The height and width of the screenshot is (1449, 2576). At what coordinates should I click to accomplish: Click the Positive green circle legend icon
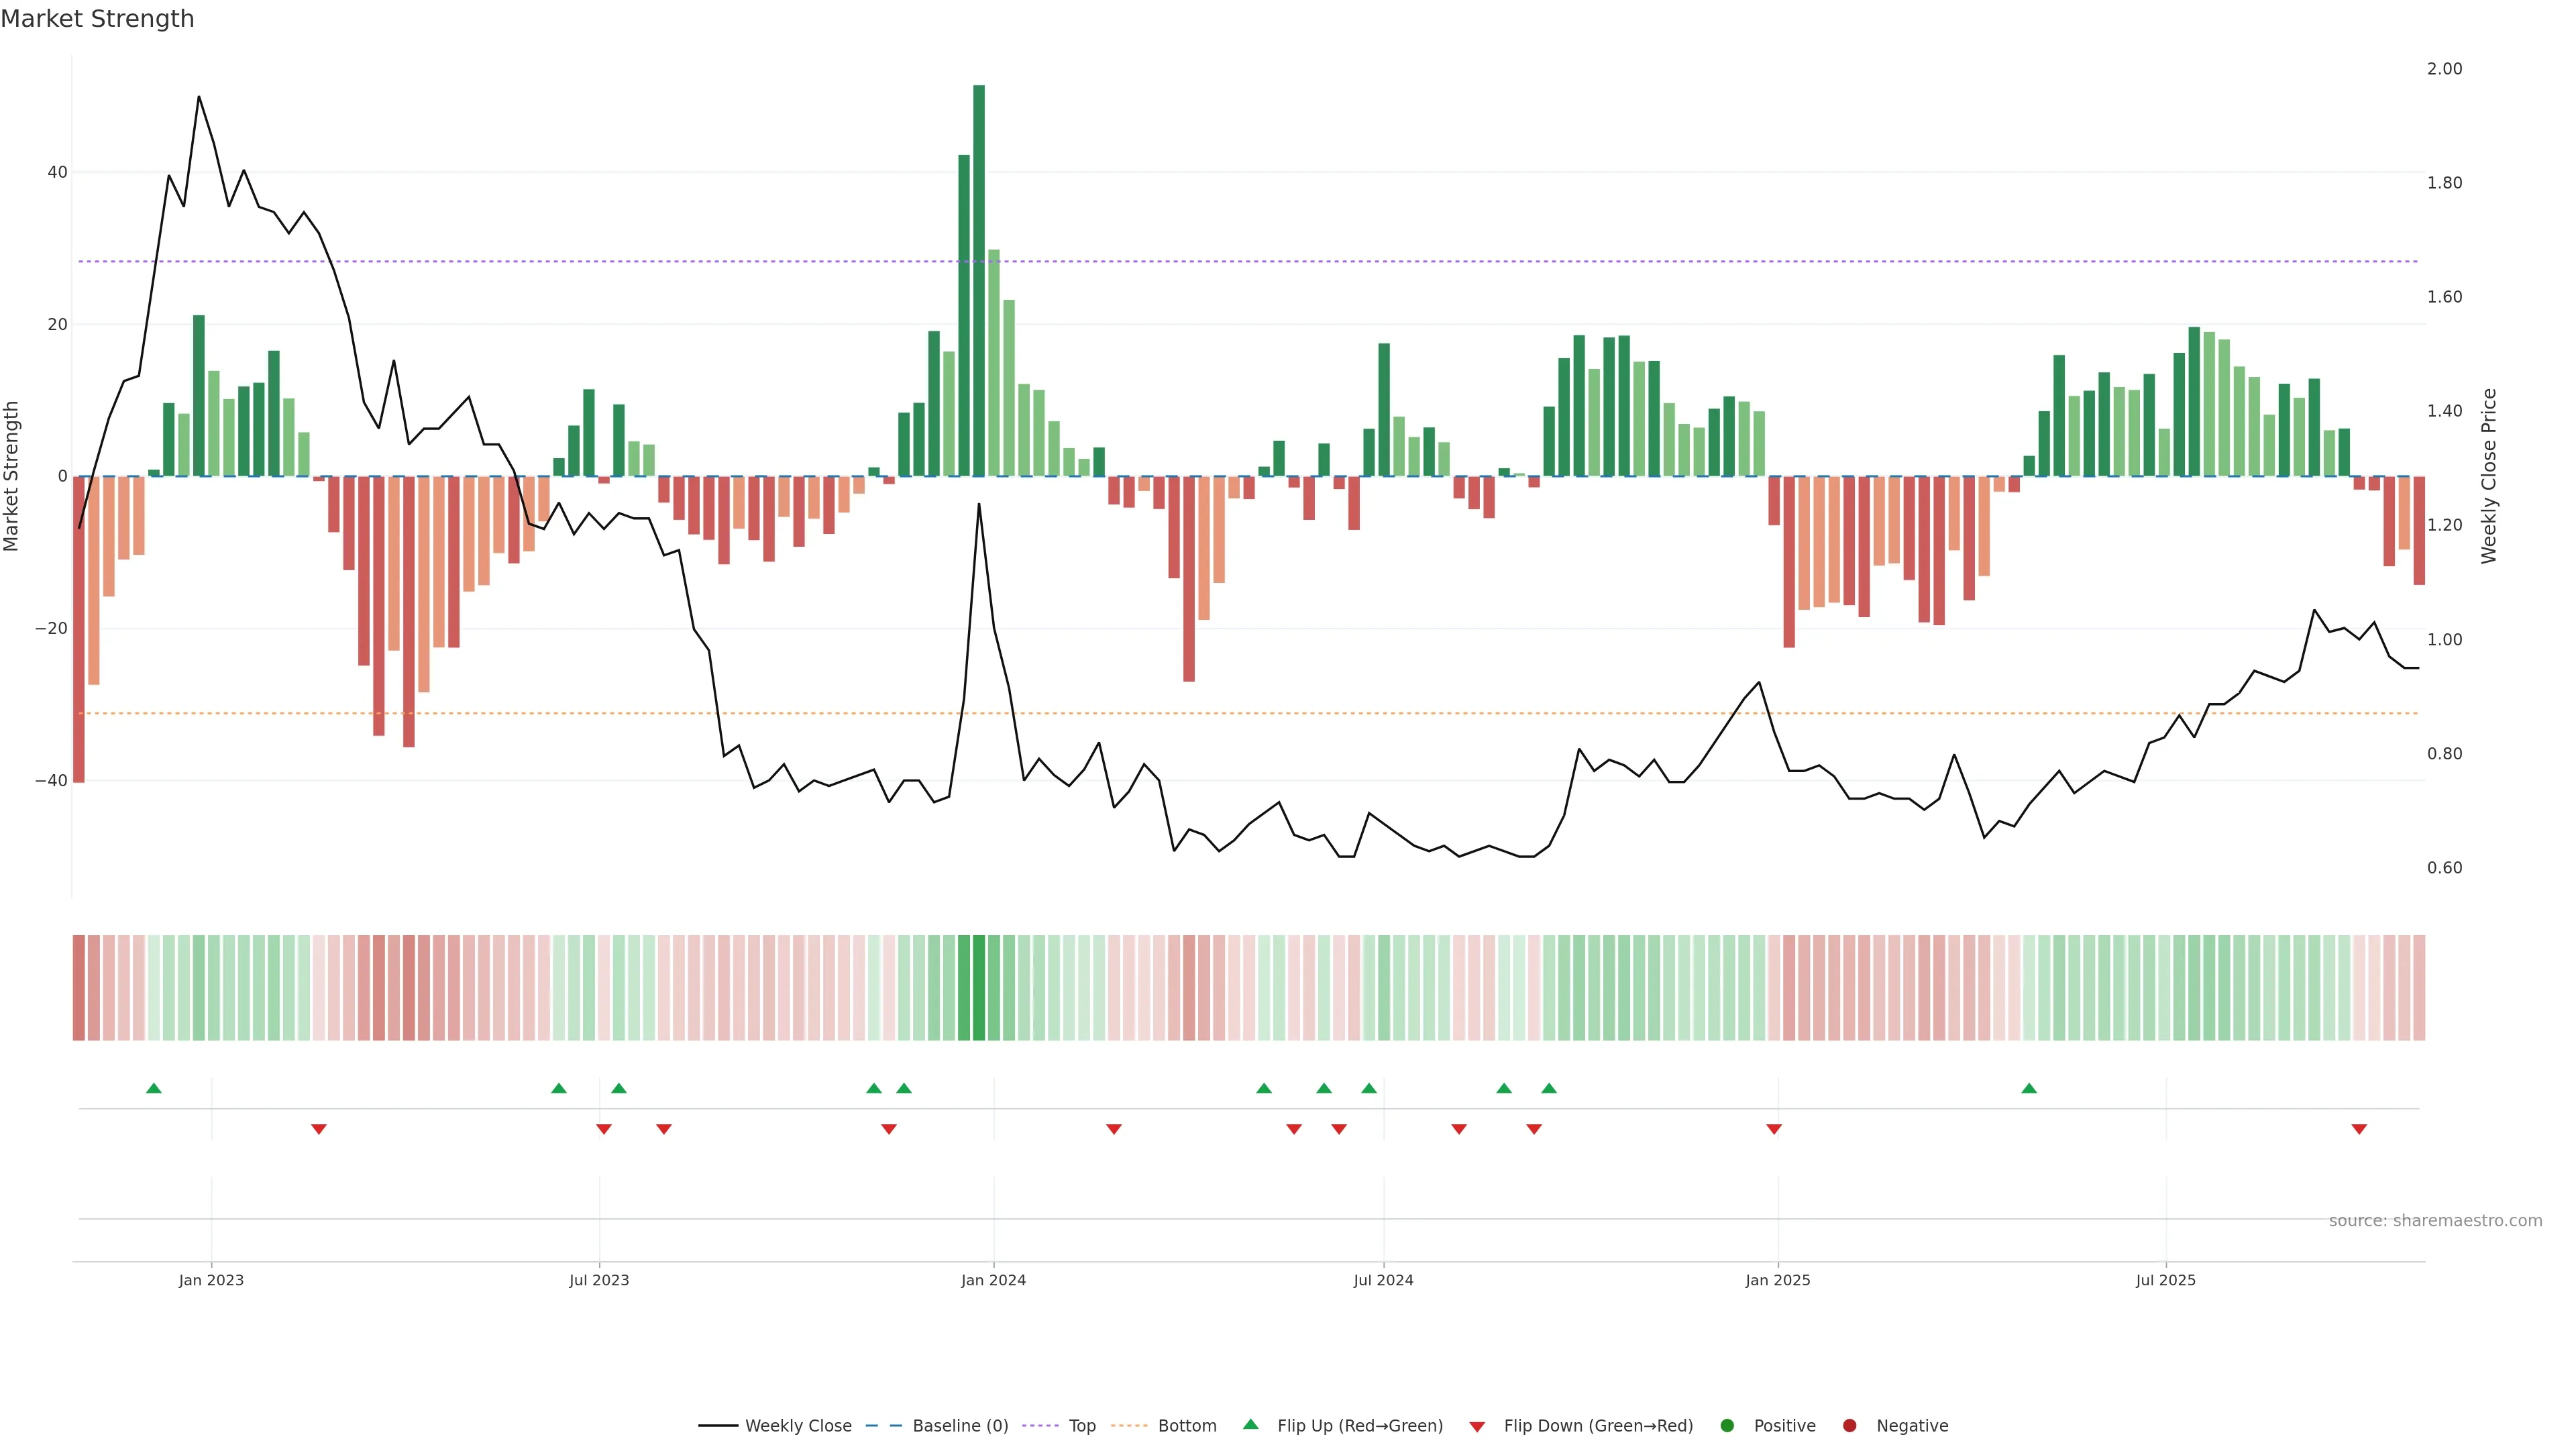pos(1727,1426)
